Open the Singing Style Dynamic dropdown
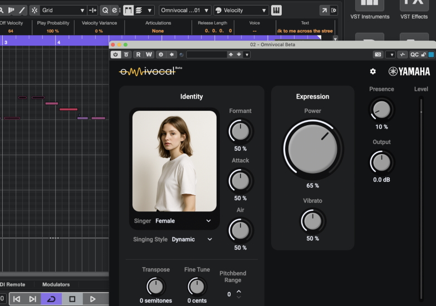Screen dimensions: 436x306 point(173,239)
